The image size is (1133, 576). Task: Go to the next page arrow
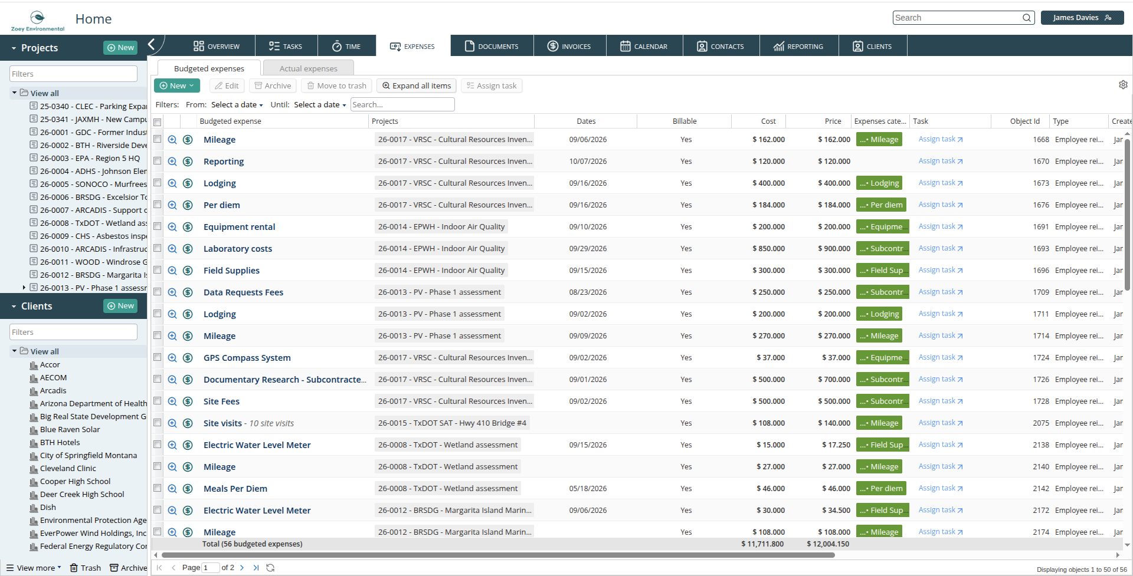click(x=242, y=568)
